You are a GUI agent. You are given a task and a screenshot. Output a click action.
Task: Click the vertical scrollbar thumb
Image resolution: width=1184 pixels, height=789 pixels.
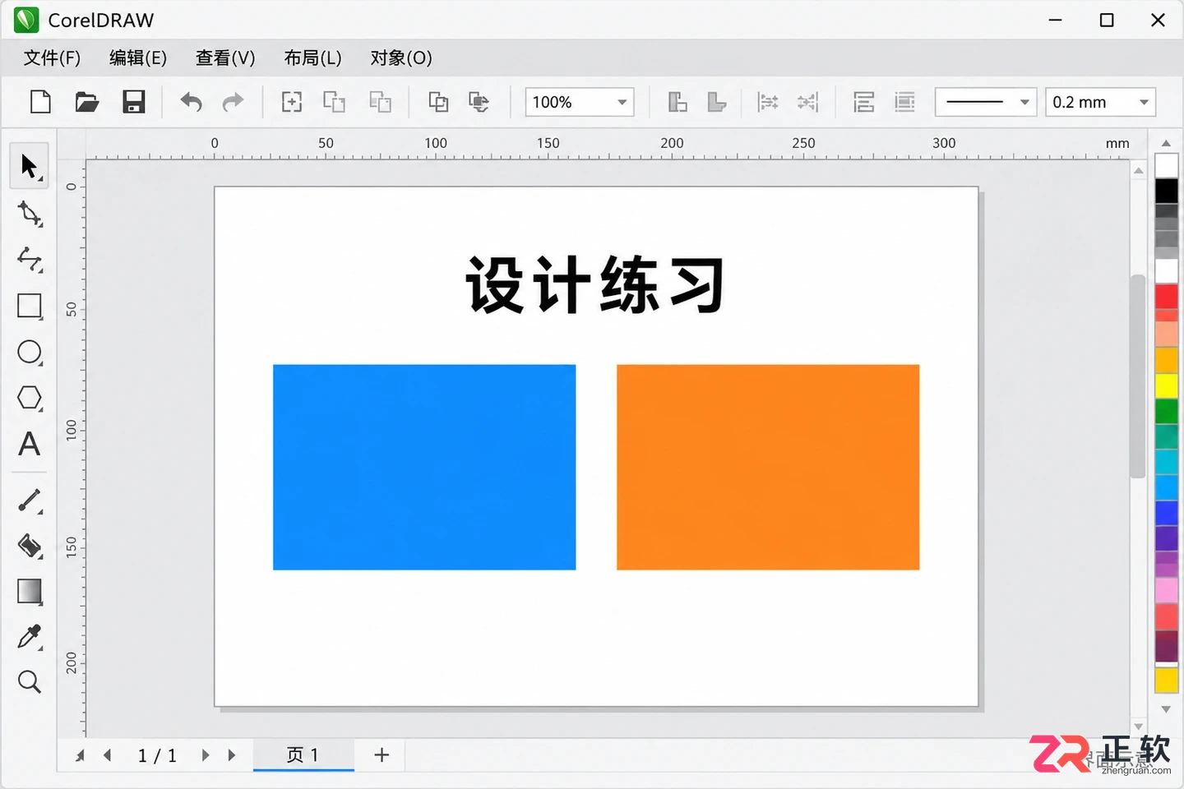click(x=1138, y=376)
